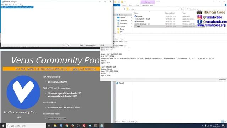Open the Edit menu in Untitled Notepad
Viewport: 227px width, 128px height.
pyautogui.click(x=6, y=5)
